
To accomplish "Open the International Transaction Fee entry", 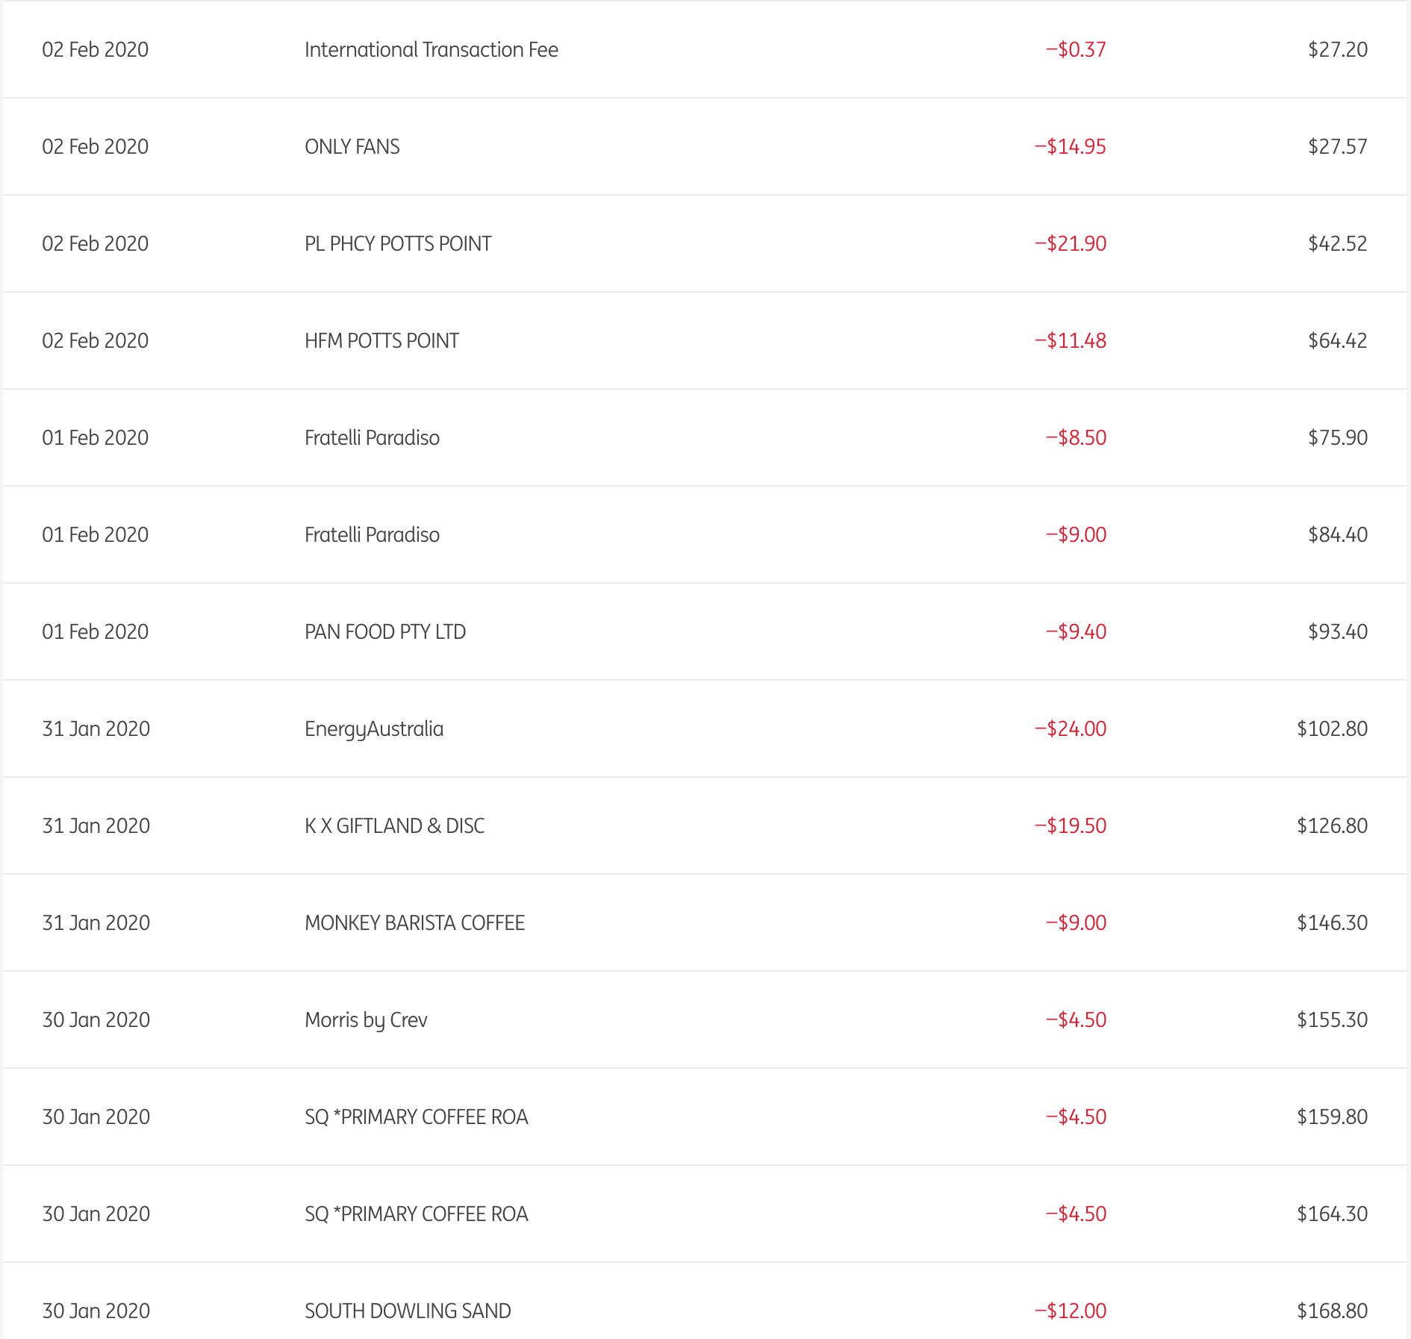I will pyautogui.click(x=431, y=50).
